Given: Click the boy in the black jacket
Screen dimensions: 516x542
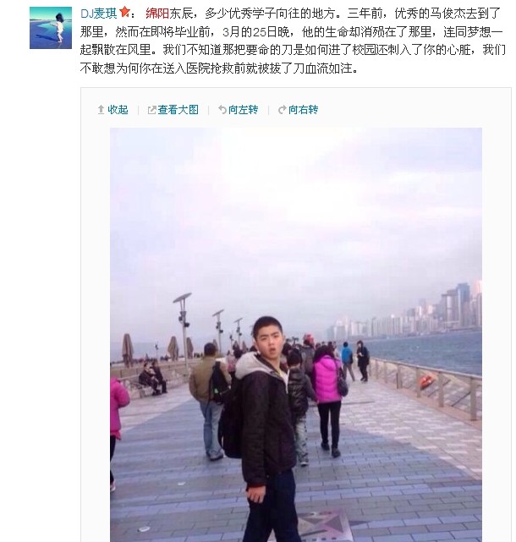Looking at the screenshot, I should click(266, 429).
